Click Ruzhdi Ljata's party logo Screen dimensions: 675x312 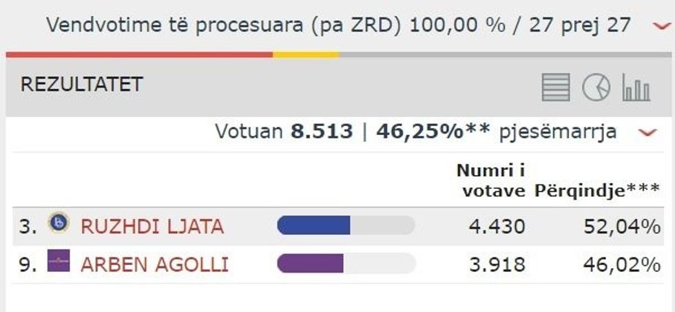(x=59, y=223)
